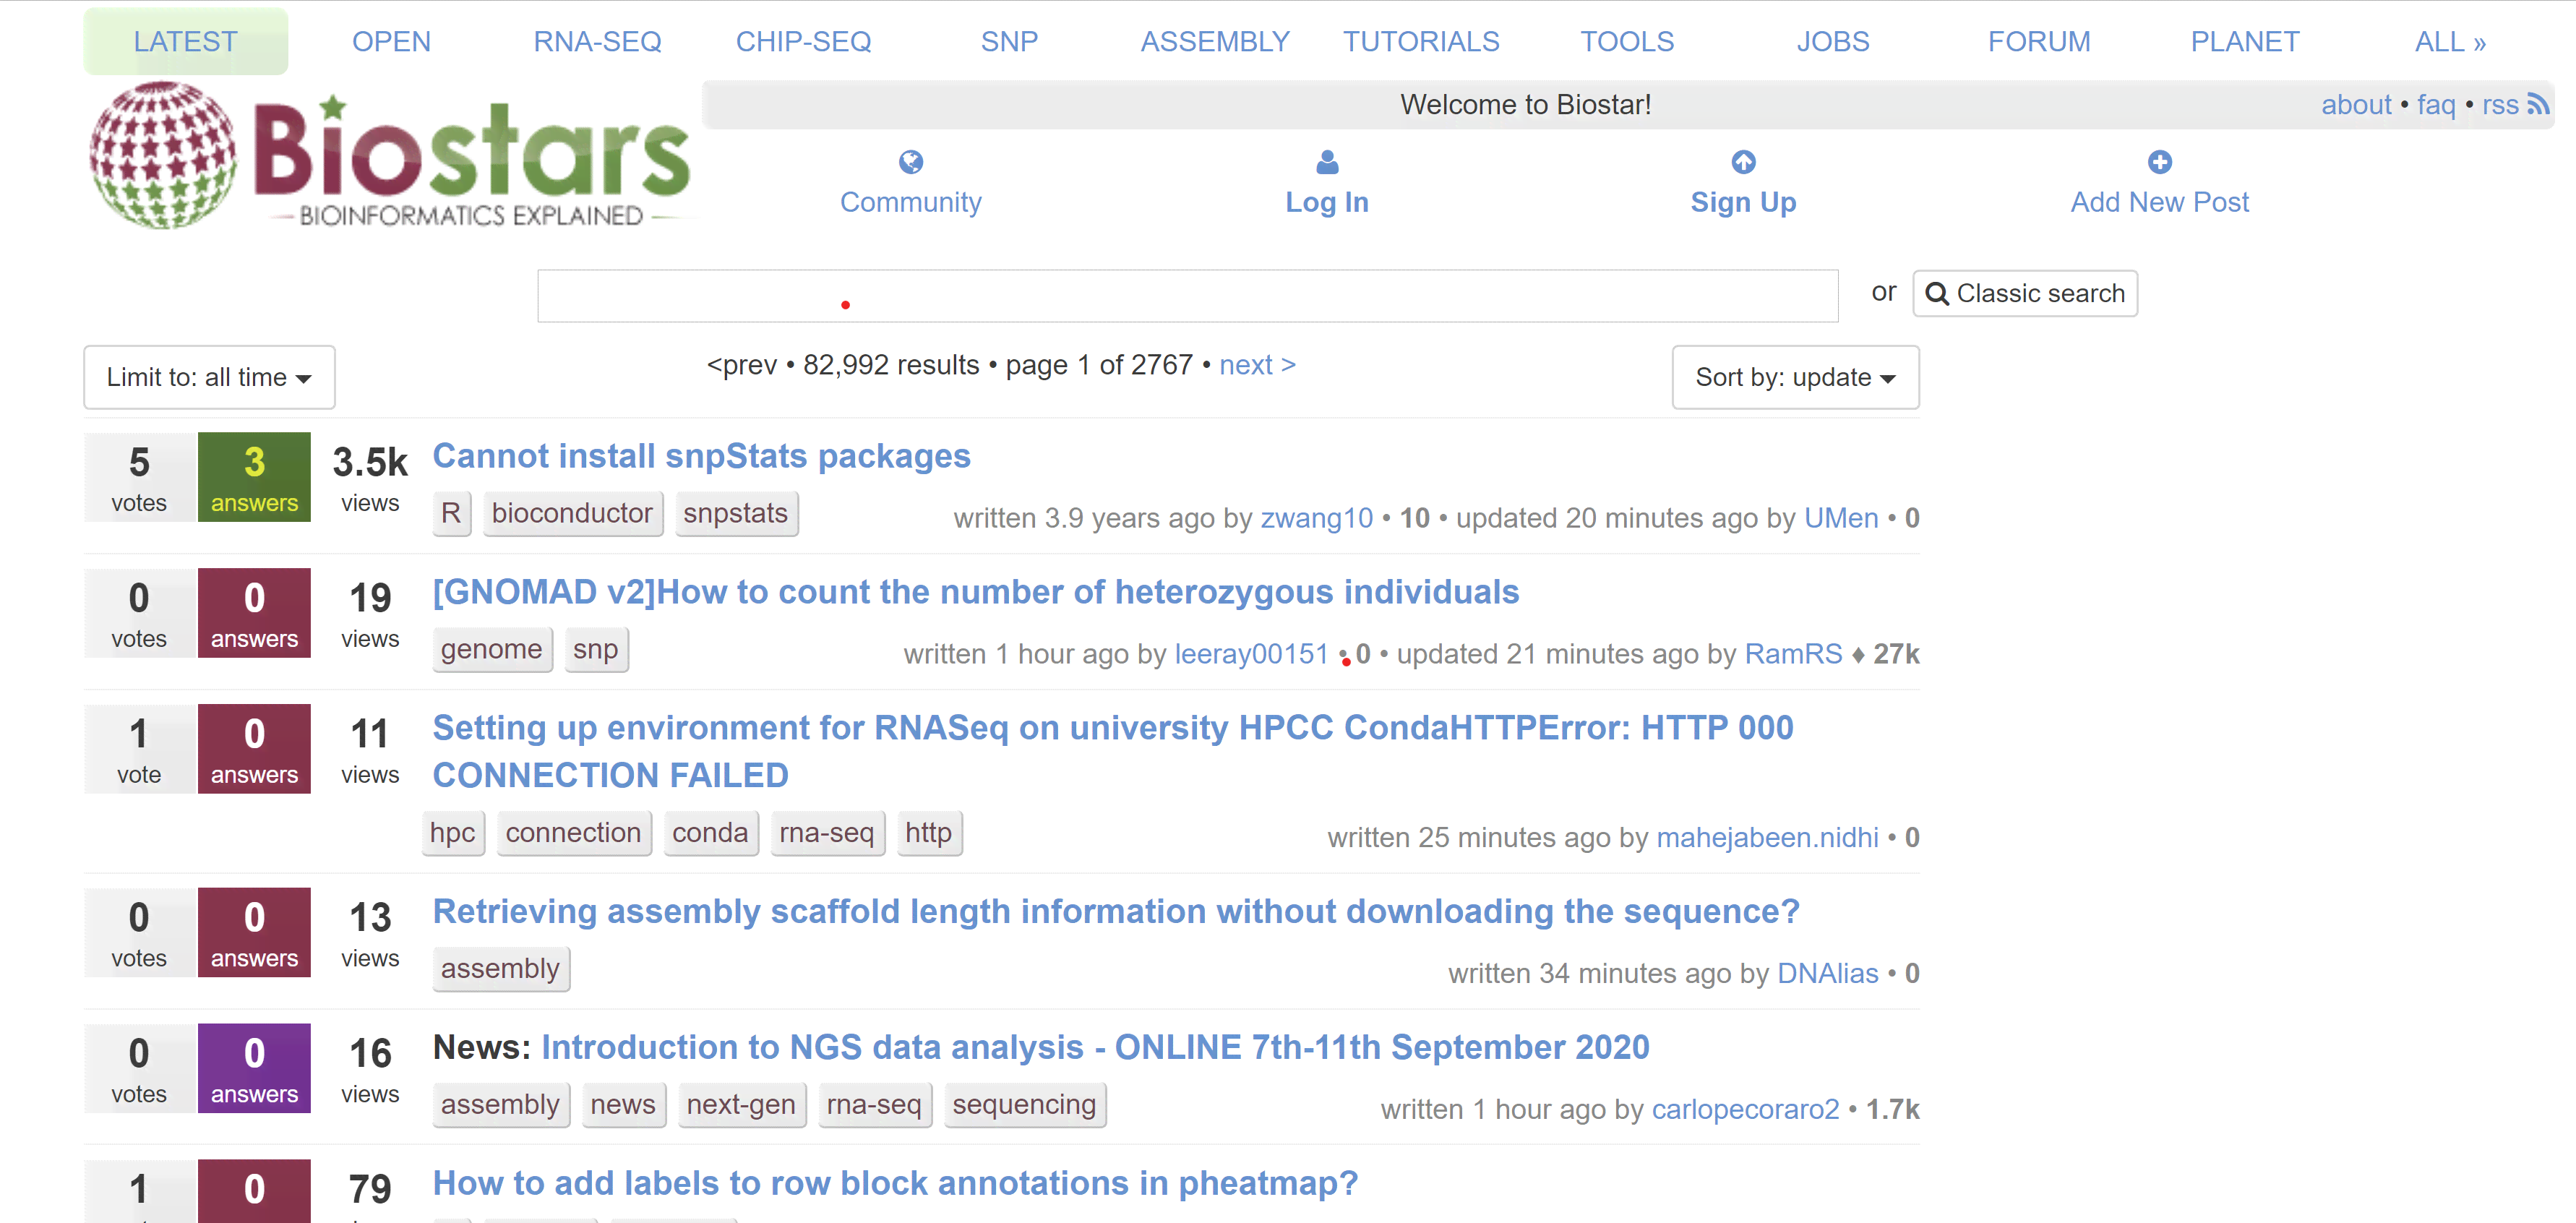Click the hpc tag

pos(453,833)
